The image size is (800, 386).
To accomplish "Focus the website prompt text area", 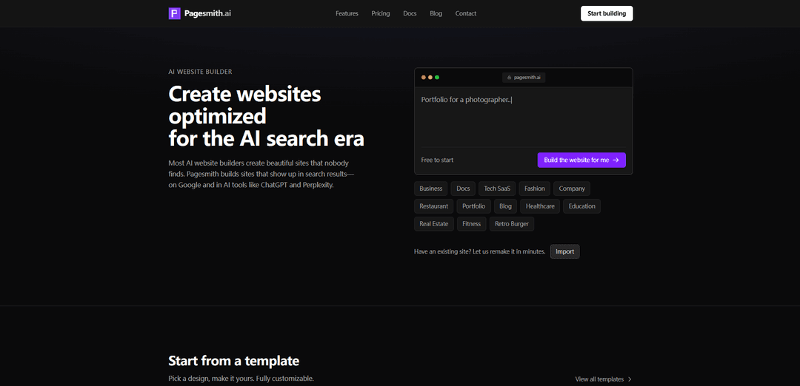I will (523, 117).
